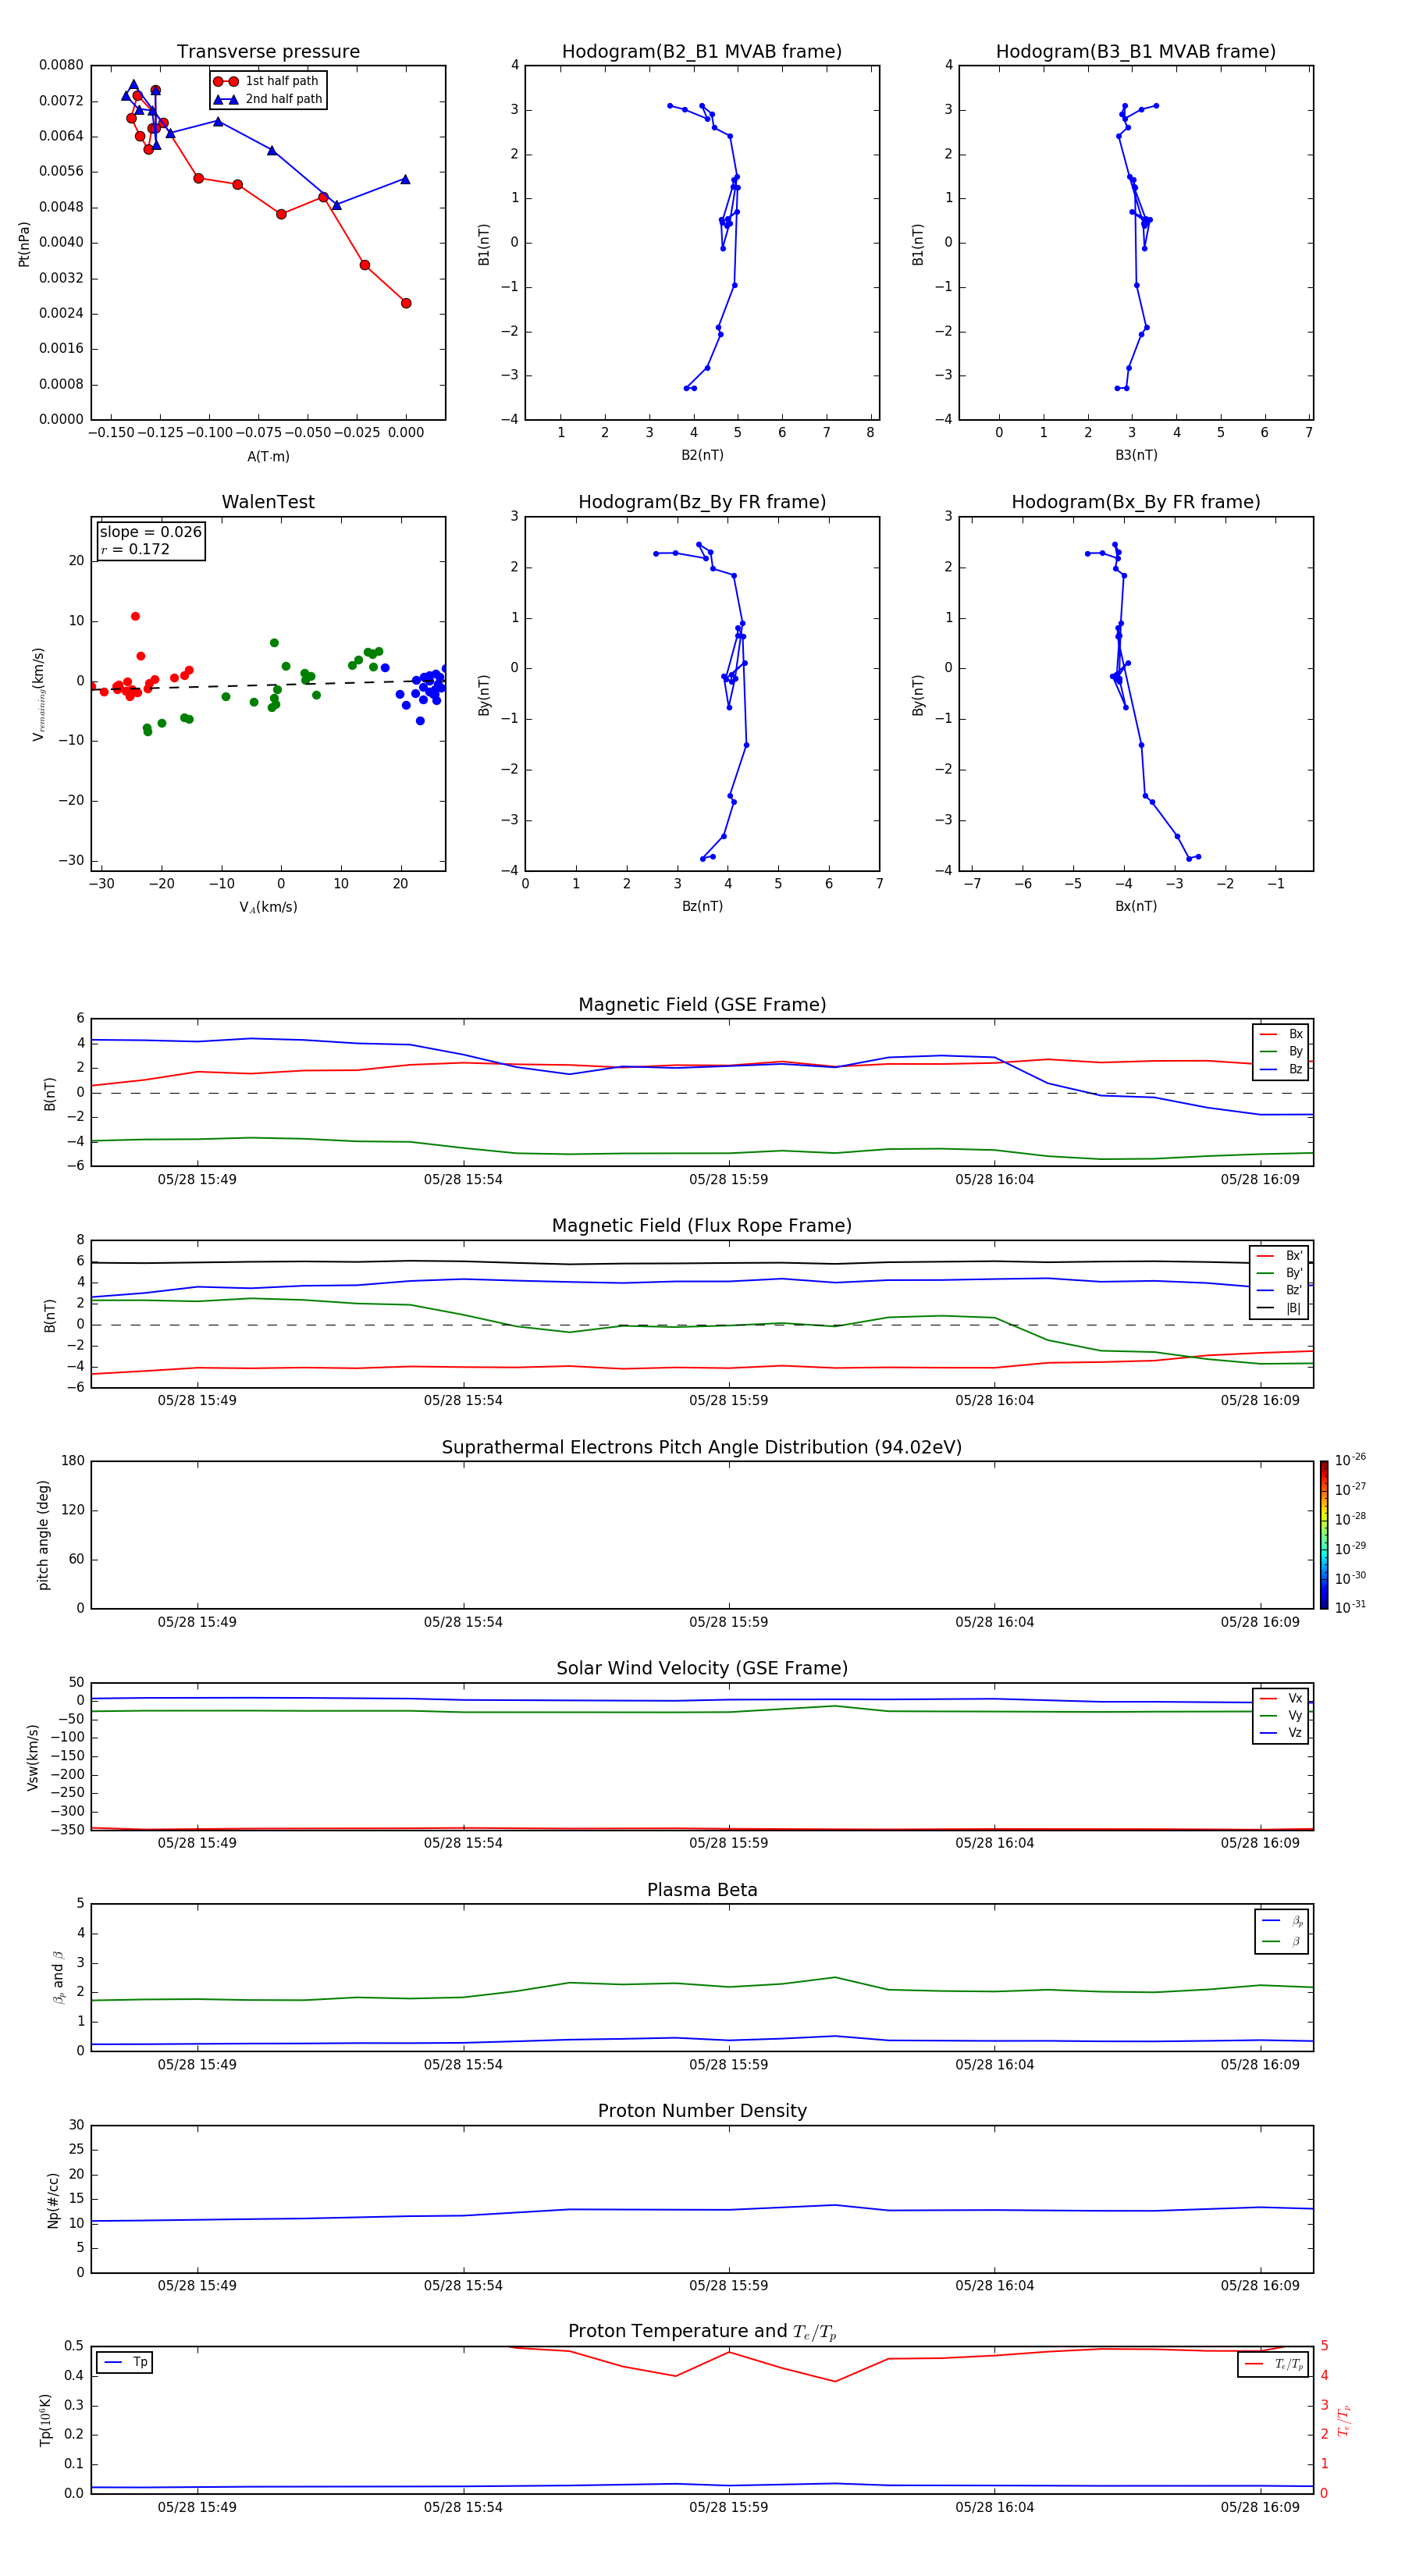Select the Bx' legend entry in Flux Rope plot
The height and width of the screenshot is (2576, 1405).
click(x=1279, y=1256)
